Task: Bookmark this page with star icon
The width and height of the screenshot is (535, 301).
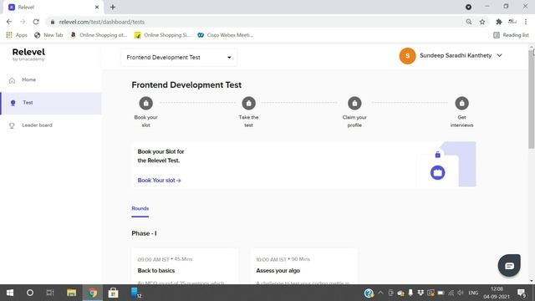Action: (482, 22)
